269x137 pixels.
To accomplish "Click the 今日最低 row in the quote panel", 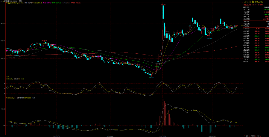I will pos(256,14).
